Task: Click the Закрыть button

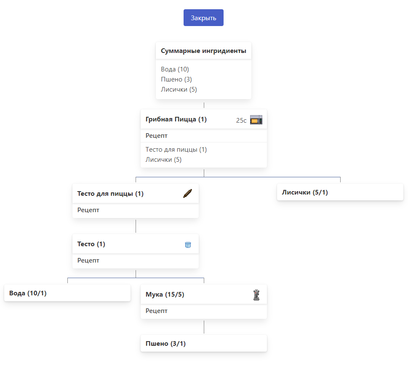Action: coord(203,18)
